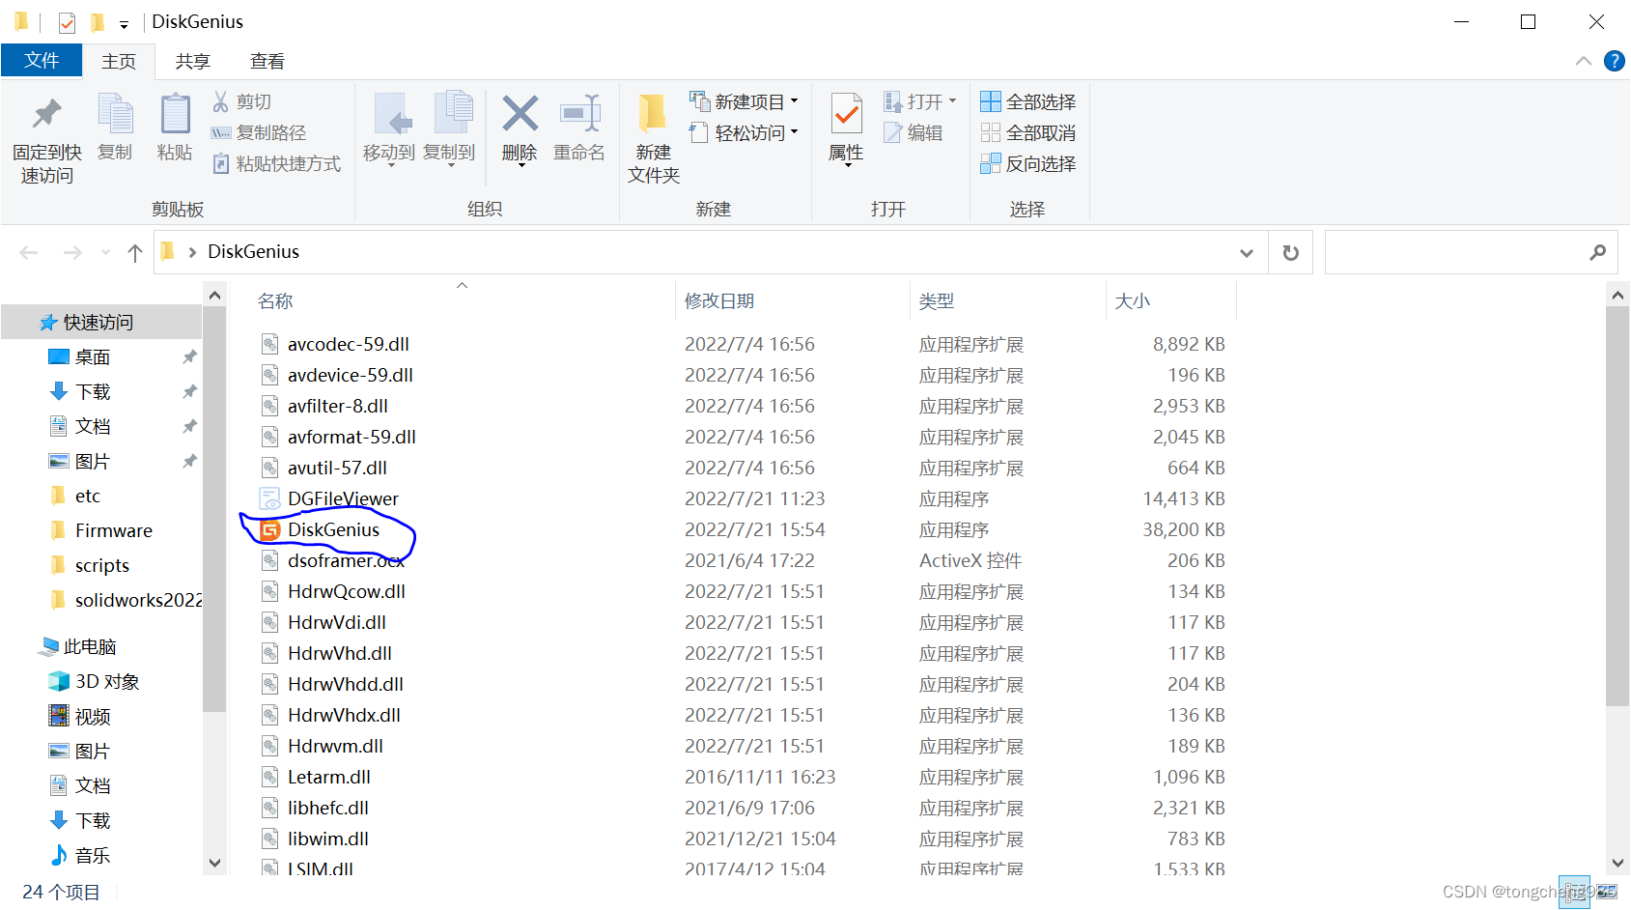Image resolution: width=1631 pixels, height=910 pixels.
Task: Open the 文件 file menu
Action: coord(42,60)
